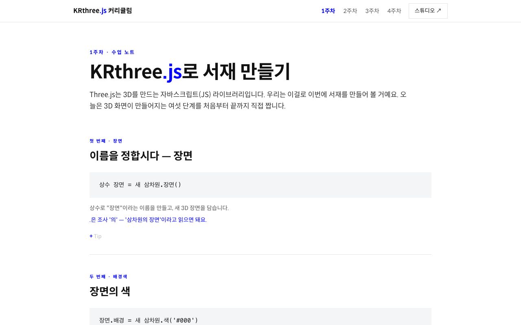Screen dimensions: 521x325
Task: Expand the + Tip disclosure
Action: (x=96, y=236)
